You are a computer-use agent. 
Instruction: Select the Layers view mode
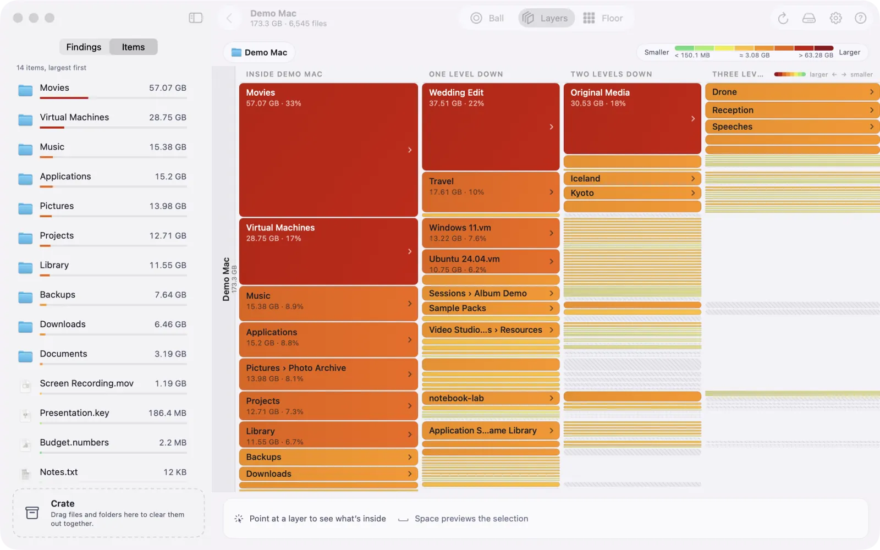[546, 18]
